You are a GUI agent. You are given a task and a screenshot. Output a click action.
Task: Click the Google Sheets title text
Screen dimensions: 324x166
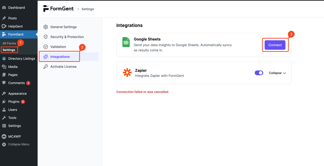(x=147, y=39)
